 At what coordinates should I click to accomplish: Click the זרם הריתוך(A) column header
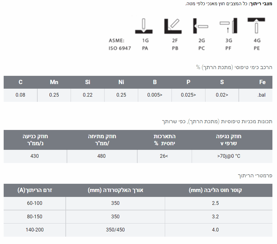coord(35,190)
